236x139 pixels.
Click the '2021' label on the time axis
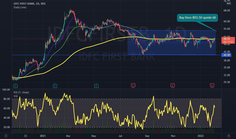43,136
